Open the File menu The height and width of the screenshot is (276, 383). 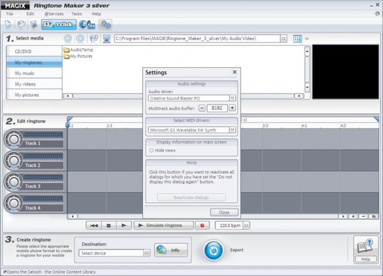(10, 14)
